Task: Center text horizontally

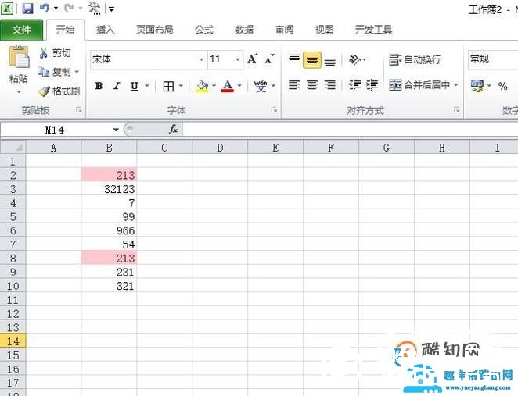Action: (x=312, y=85)
